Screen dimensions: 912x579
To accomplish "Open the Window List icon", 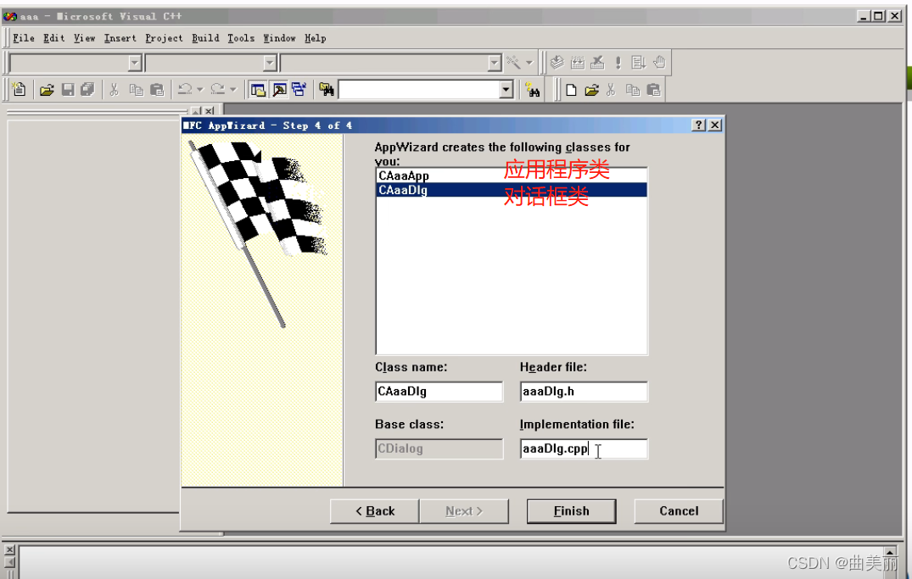I will [x=299, y=90].
